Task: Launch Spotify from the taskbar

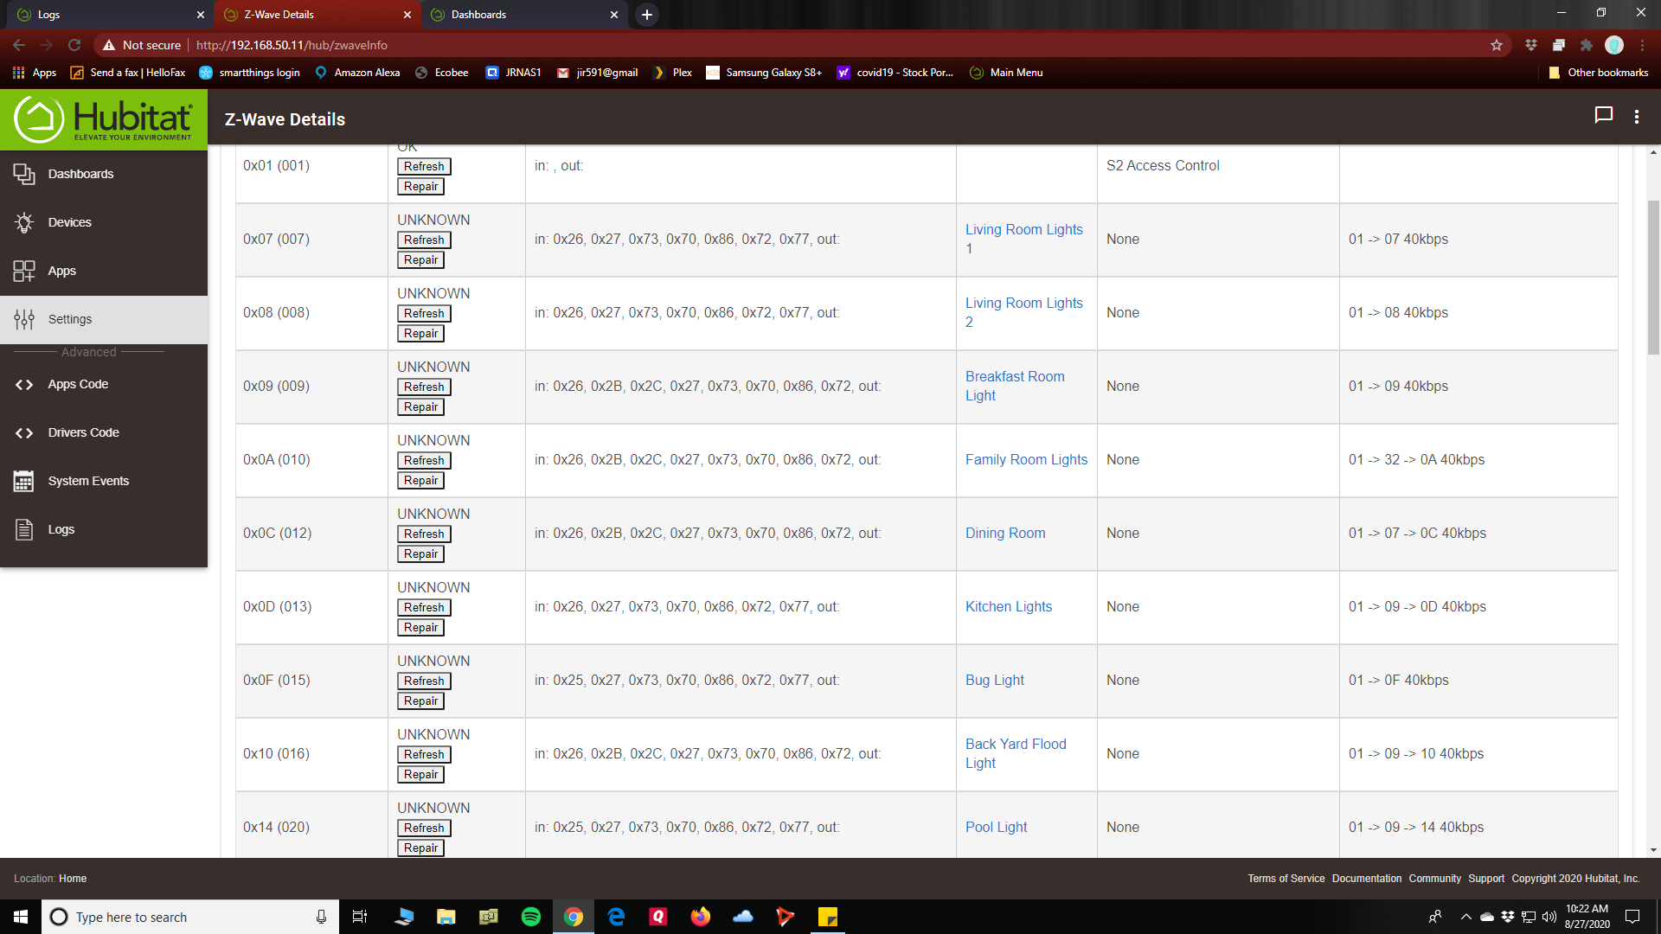Action: pyautogui.click(x=531, y=917)
